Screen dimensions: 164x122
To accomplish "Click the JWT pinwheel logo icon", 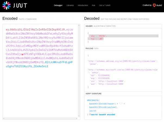I will pyautogui.click(x=7, y=5).
